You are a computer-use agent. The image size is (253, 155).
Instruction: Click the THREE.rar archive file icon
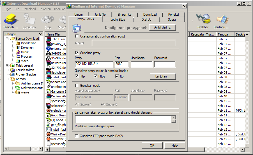[49, 39]
